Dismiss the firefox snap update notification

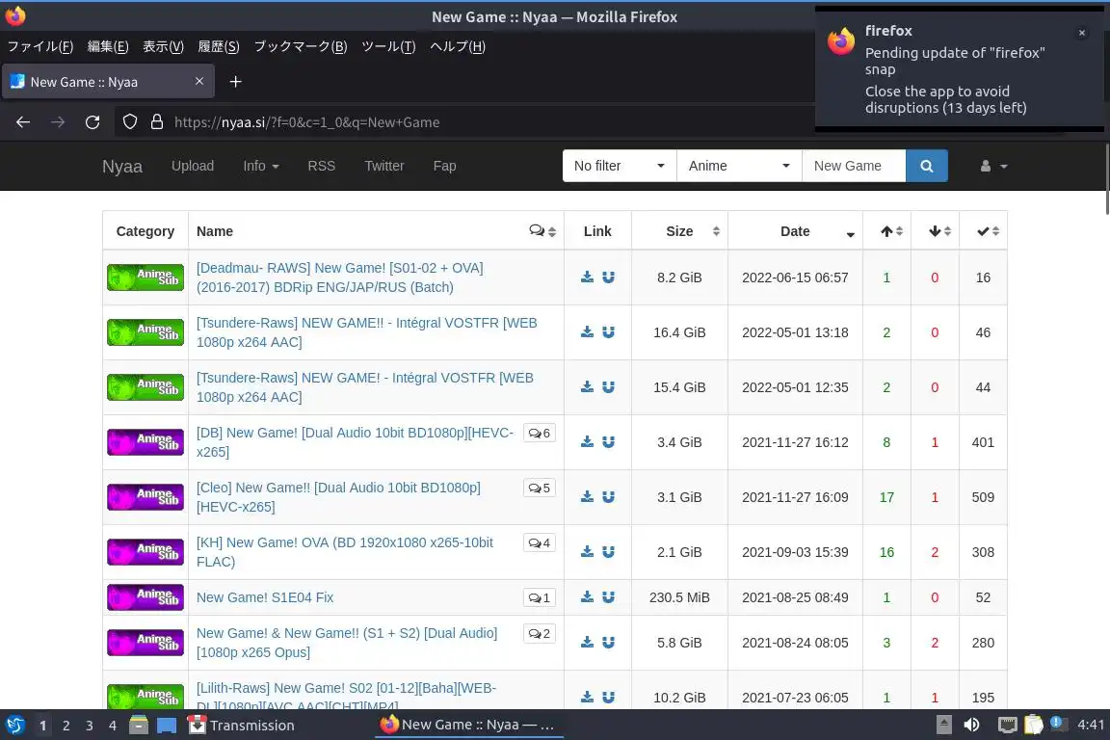1082,33
